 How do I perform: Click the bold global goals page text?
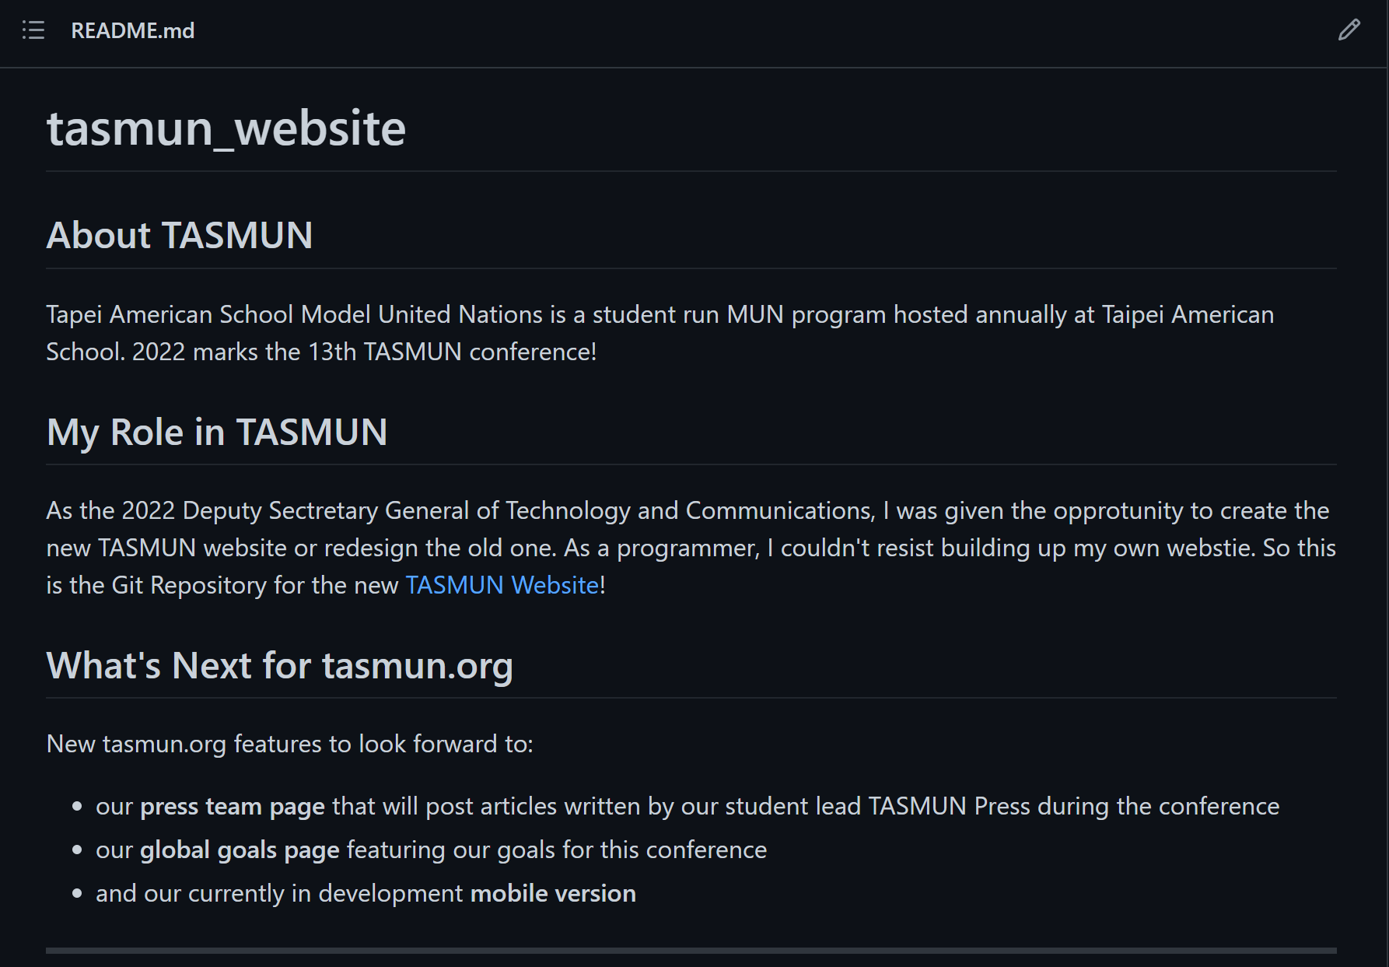(x=240, y=850)
